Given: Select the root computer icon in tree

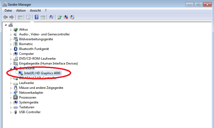Looking at the screenshot, I should click(10, 25).
